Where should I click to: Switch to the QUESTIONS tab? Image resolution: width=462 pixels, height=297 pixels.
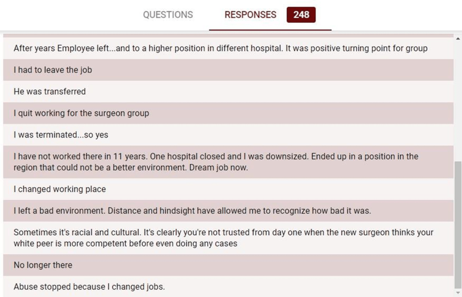(168, 15)
